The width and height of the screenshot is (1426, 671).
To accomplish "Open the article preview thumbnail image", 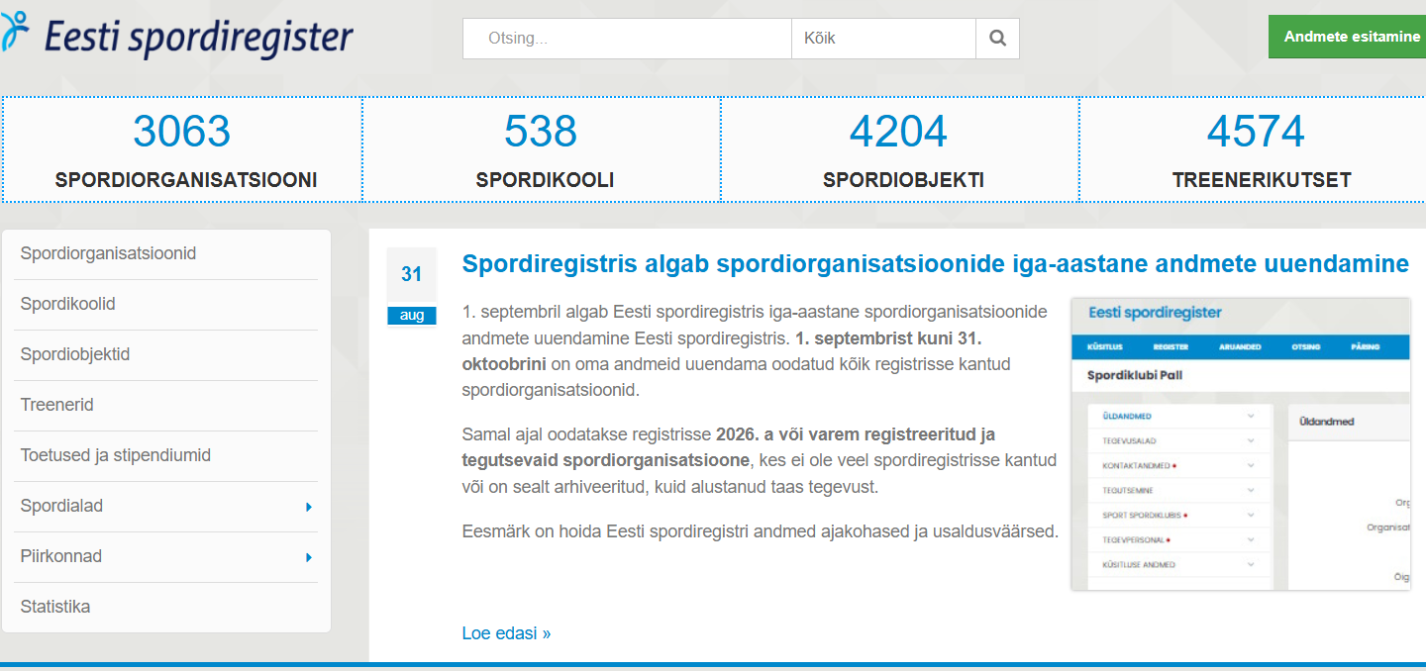I will (1241, 444).
